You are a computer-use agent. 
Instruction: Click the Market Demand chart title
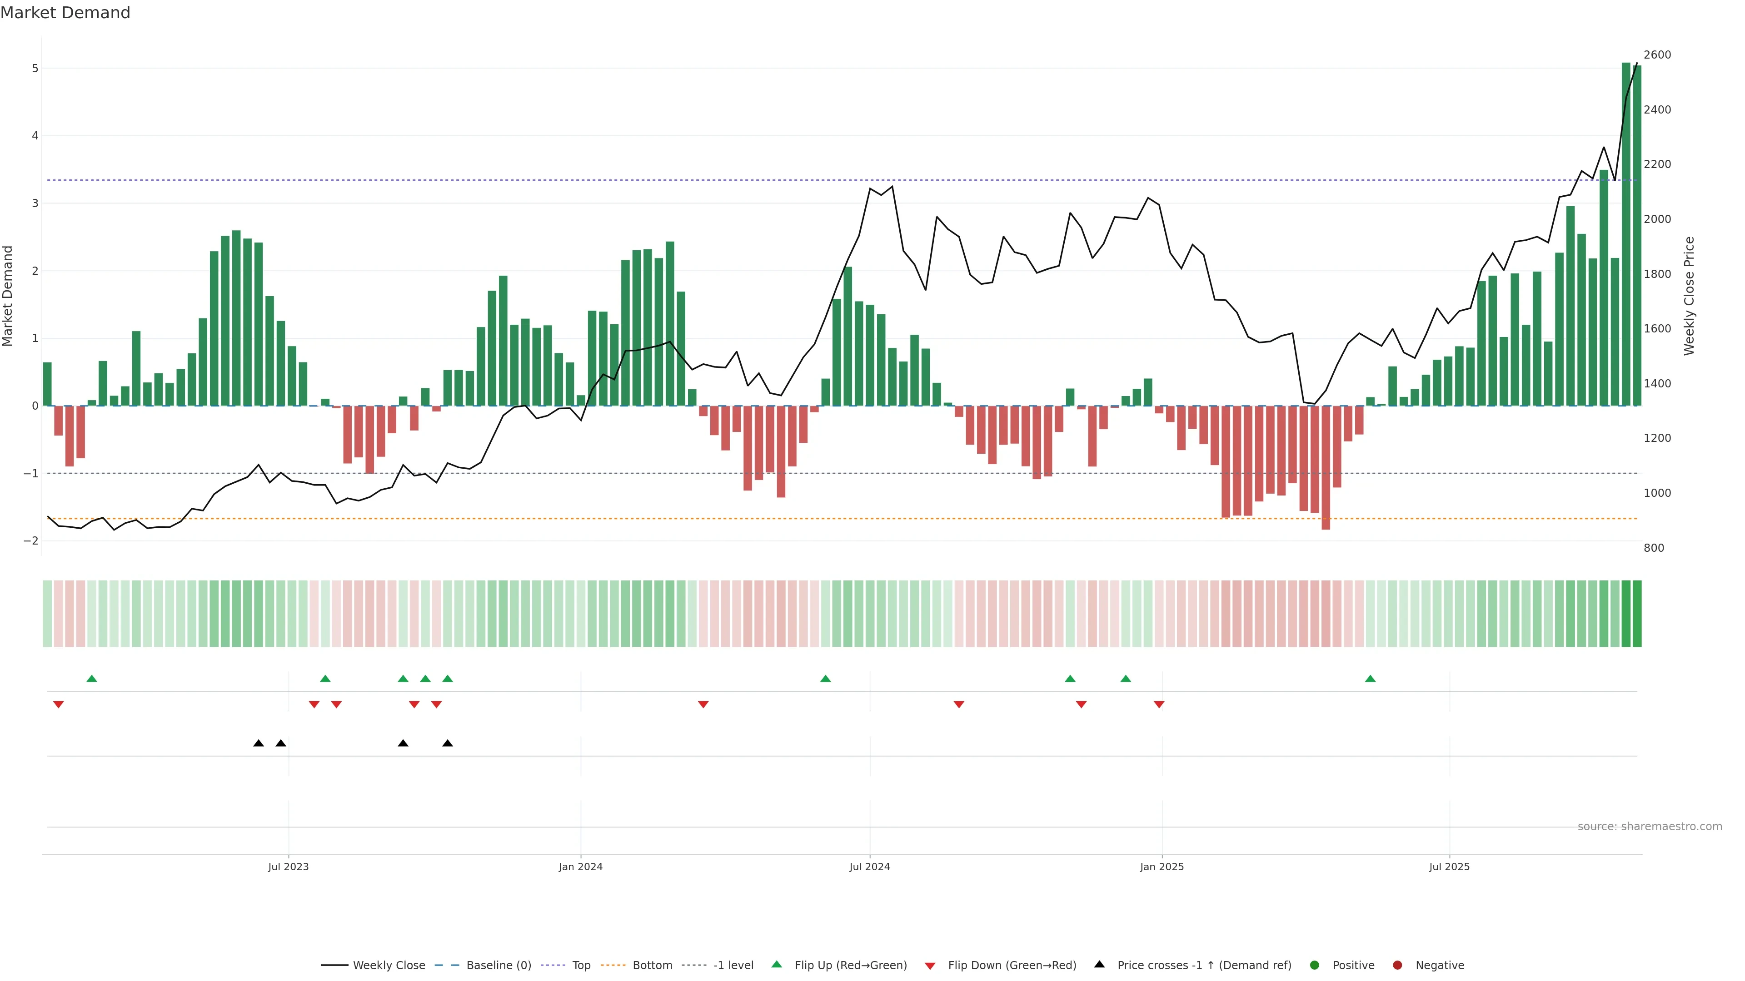tap(65, 13)
